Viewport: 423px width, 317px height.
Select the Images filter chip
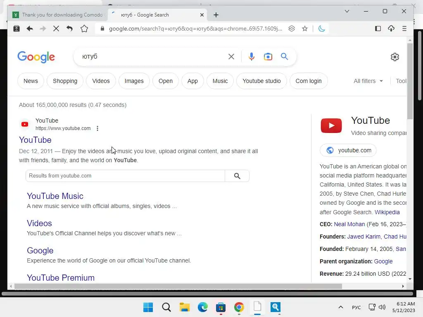click(134, 81)
